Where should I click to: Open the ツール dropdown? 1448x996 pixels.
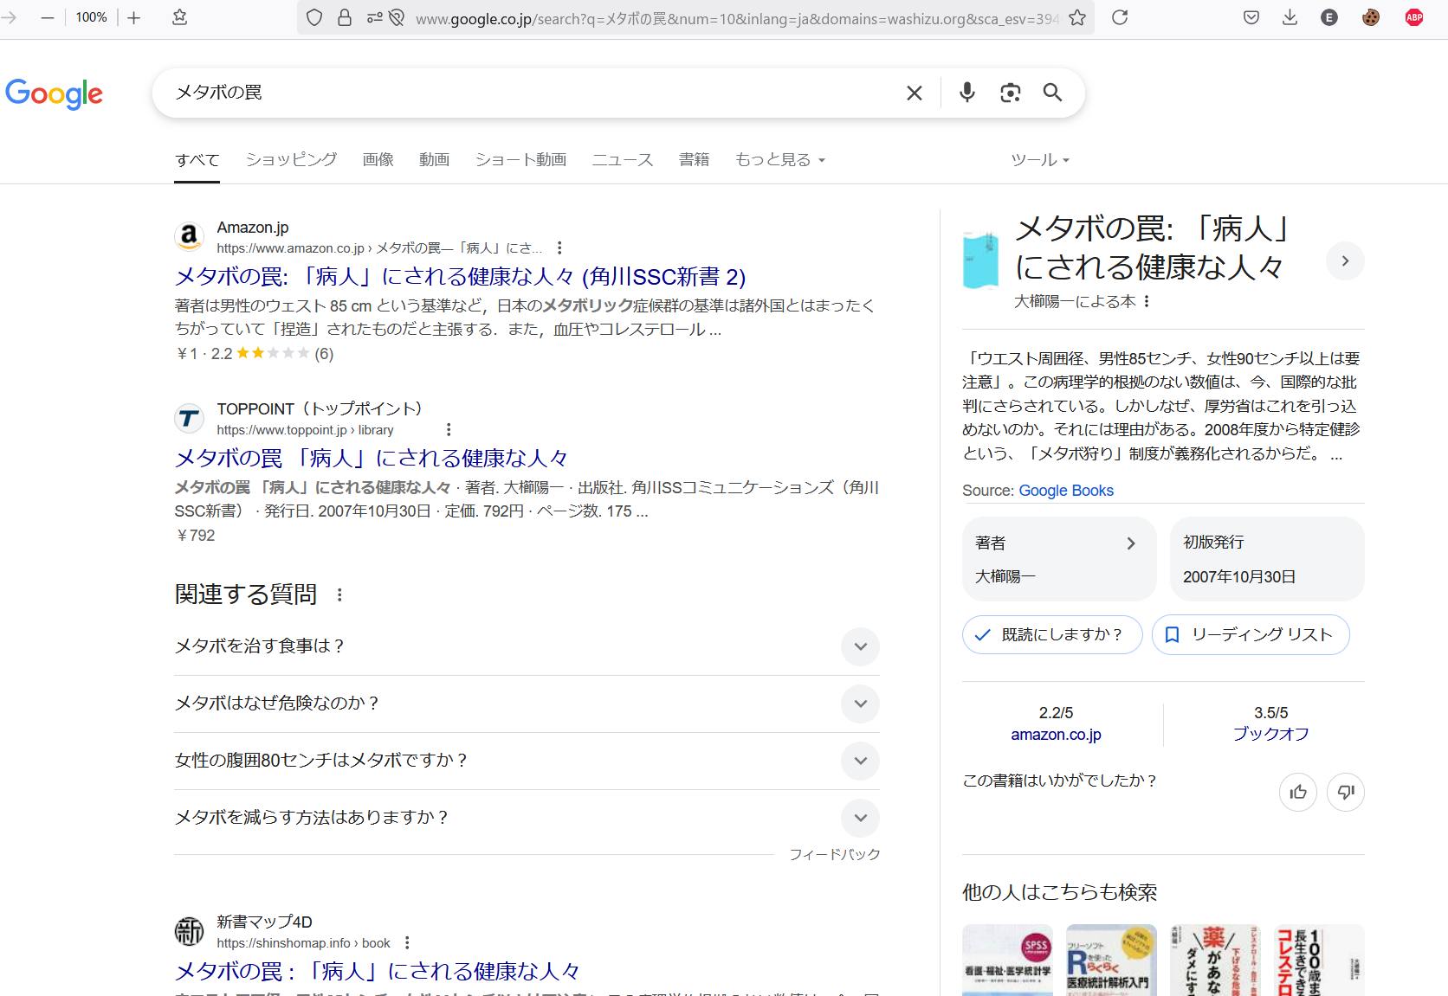click(1040, 160)
